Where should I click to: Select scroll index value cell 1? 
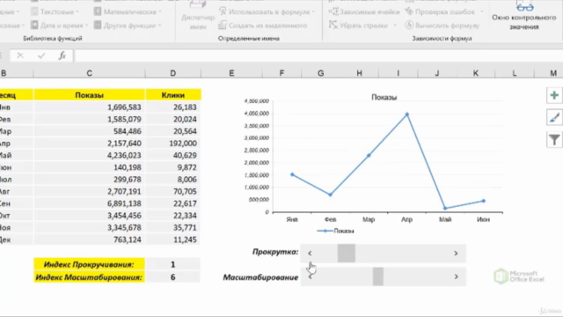[x=173, y=264]
